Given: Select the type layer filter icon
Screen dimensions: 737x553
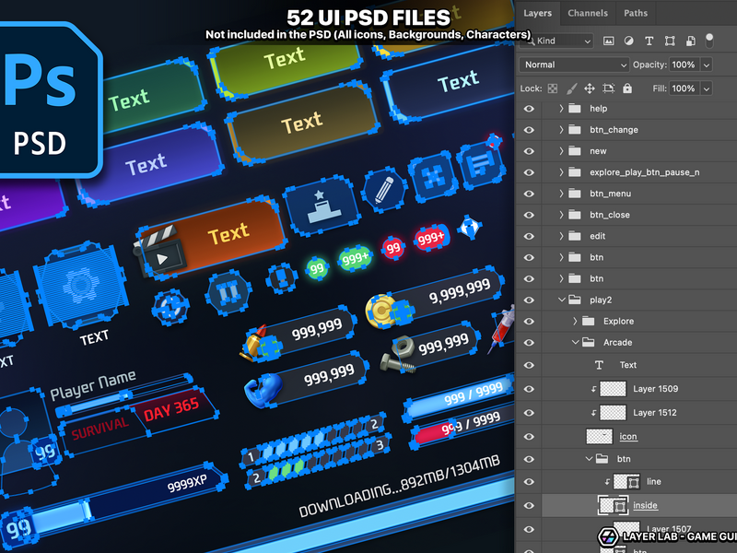Looking at the screenshot, I should [649, 41].
